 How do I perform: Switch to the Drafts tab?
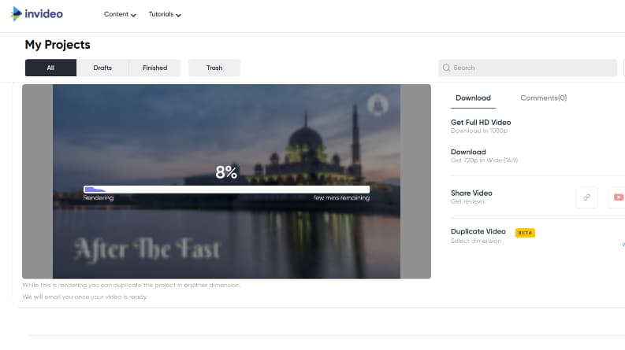(x=102, y=68)
